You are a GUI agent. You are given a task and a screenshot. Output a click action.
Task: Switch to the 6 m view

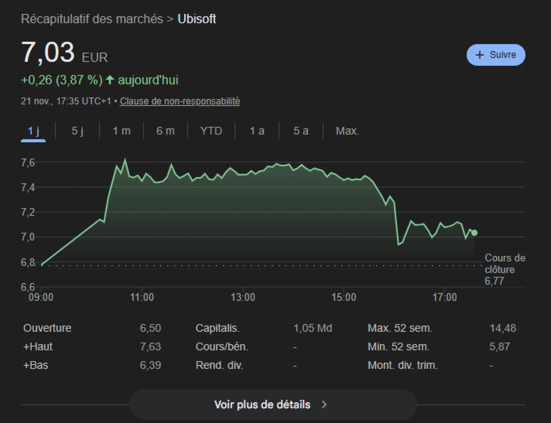pos(165,131)
